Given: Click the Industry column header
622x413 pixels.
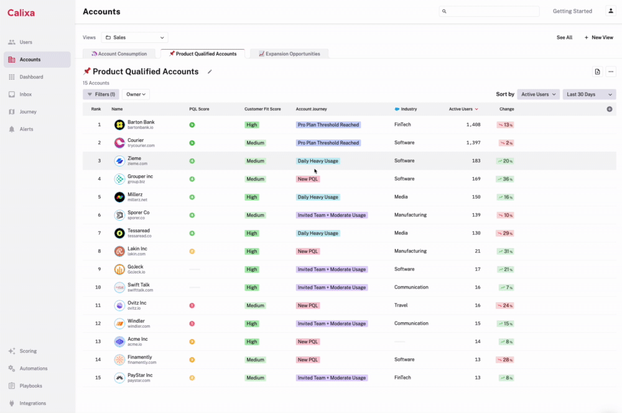Looking at the screenshot, I should pos(406,109).
